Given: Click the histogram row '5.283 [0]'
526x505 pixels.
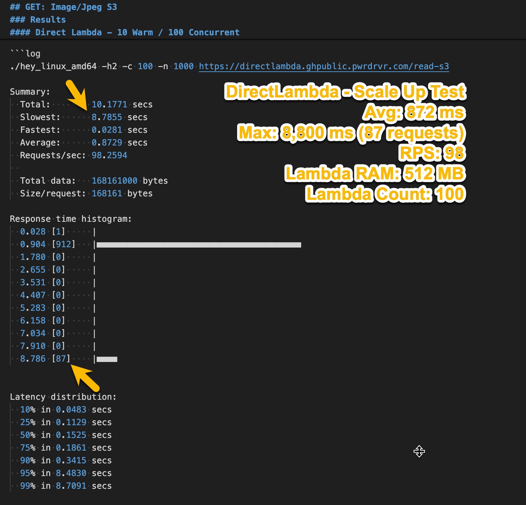Looking at the screenshot, I should [x=58, y=308].
